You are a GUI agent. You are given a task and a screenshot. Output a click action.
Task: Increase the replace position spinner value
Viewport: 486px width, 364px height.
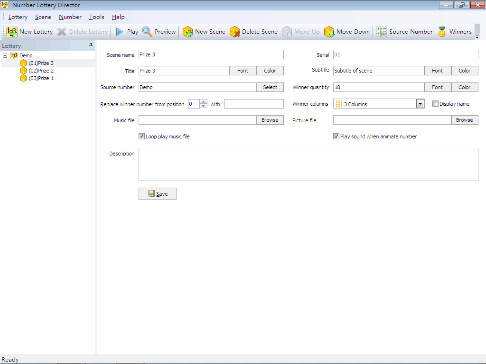(x=203, y=101)
